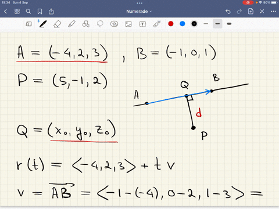Open the more options ellipsis menu
Screen dimensions: 279x209
273,12
